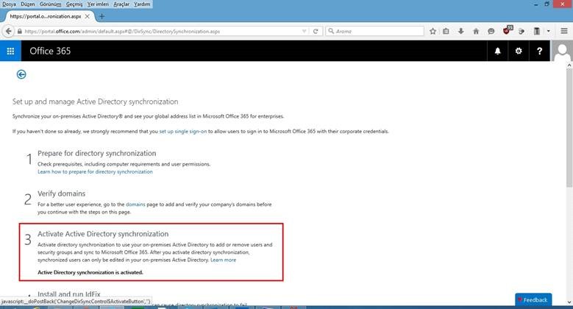Click the extension icon right of the red shield
This screenshot has width=573, height=309.
tap(522, 32)
